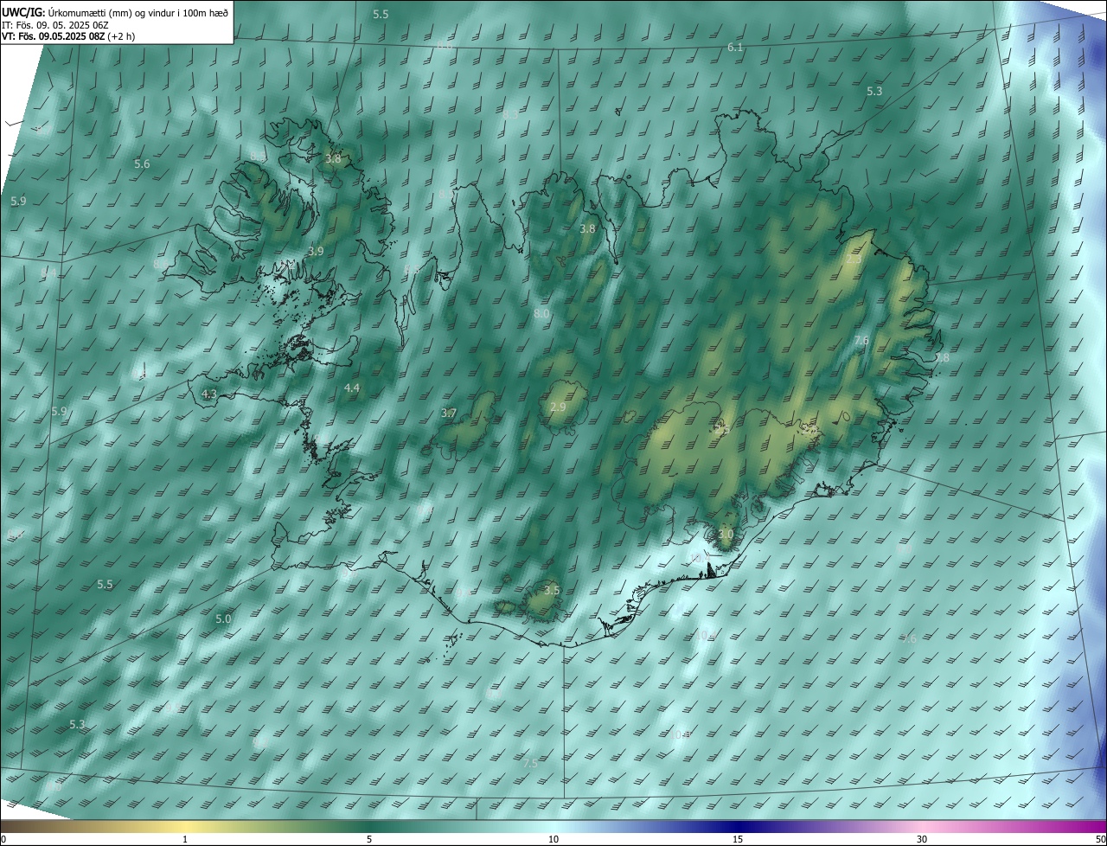Click the '15' label on the color scale

(x=738, y=839)
